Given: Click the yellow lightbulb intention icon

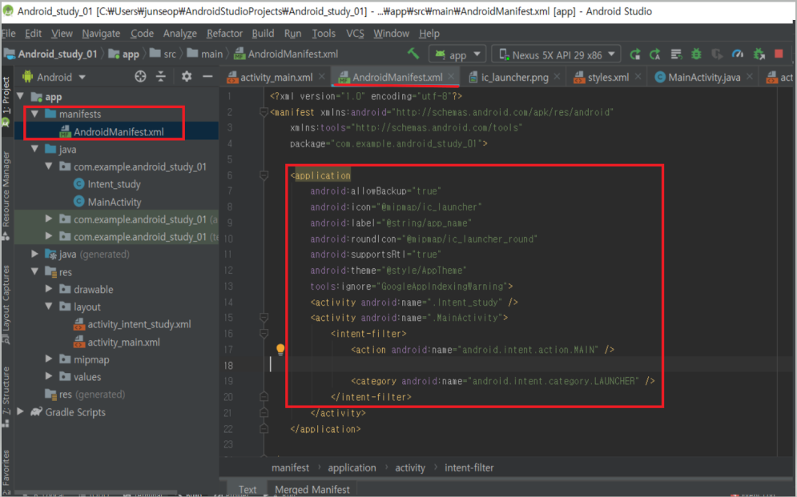Looking at the screenshot, I should click(x=280, y=349).
